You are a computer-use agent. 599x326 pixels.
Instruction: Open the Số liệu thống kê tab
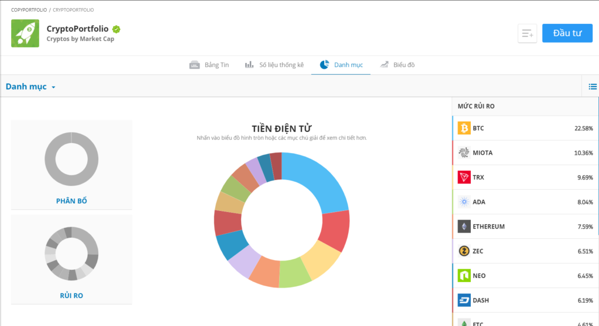[274, 65]
